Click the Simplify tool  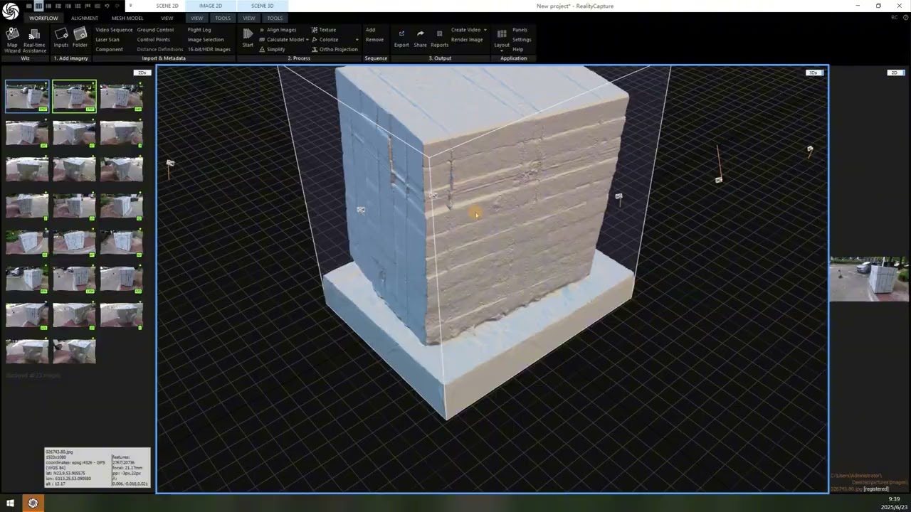point(272,49)
